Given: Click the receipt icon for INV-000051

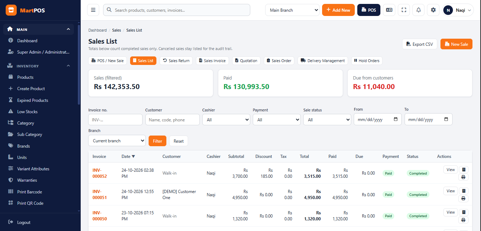Looking at the screenshot, I should coord(463,191).
